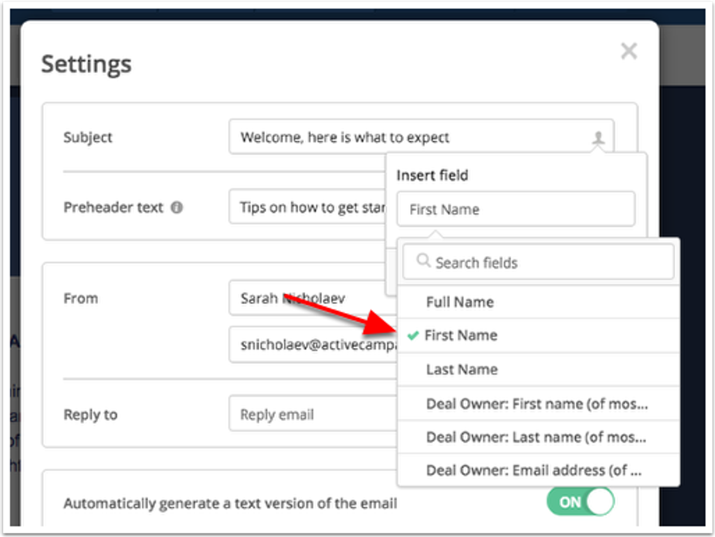Open the Insert field dropdown showing First Name

[515, 209]
